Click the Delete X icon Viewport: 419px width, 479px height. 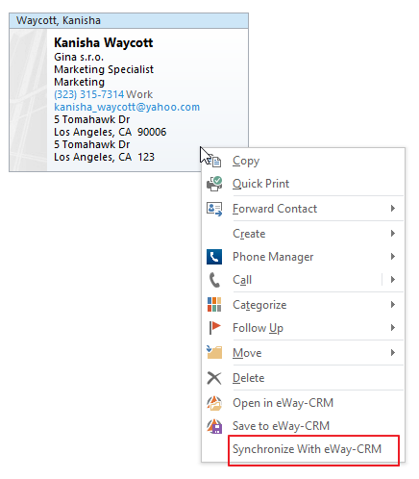214,378
